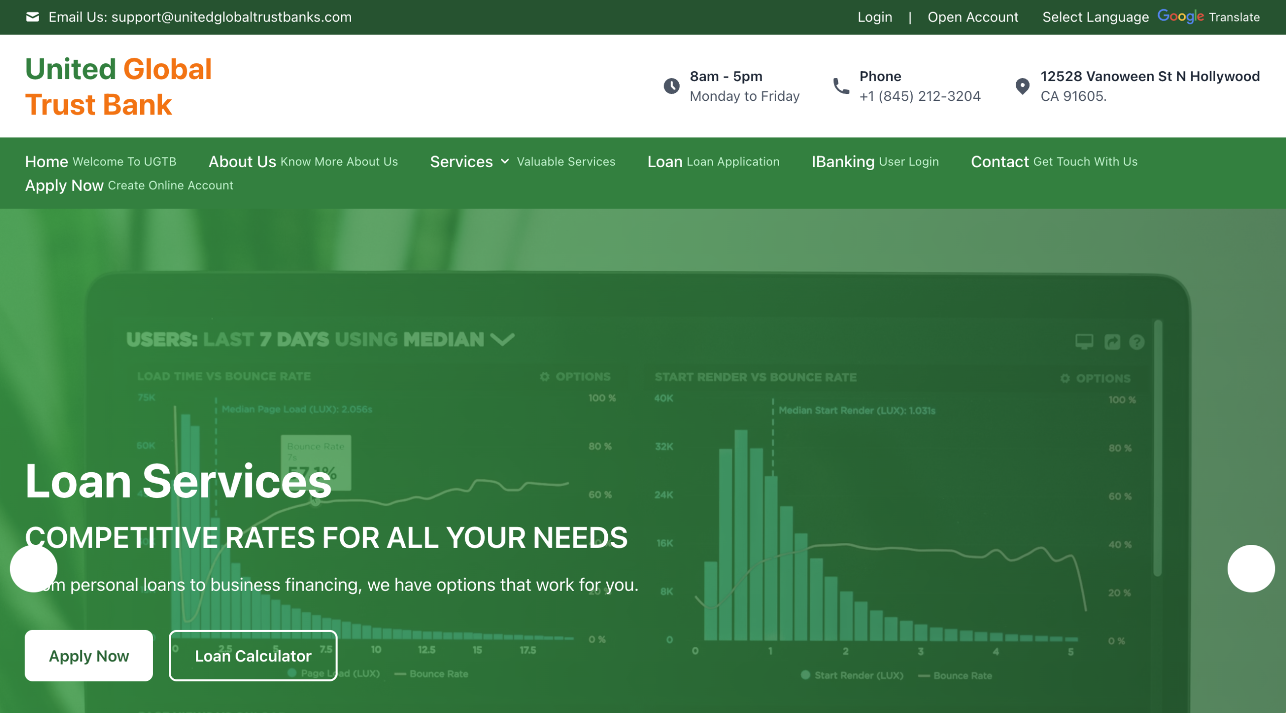Expand the USERS median timeframe chevron
The height and width of the screenshot is (713, 1286).
[502, 339]
